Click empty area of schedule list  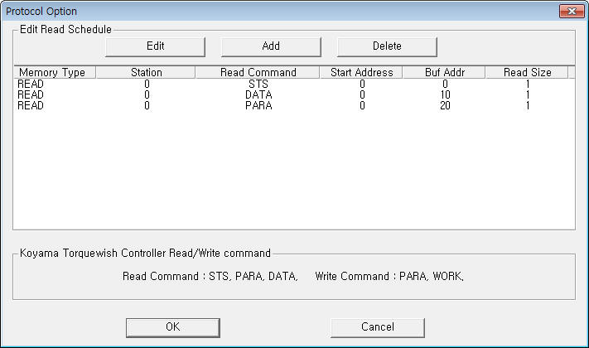293,174
